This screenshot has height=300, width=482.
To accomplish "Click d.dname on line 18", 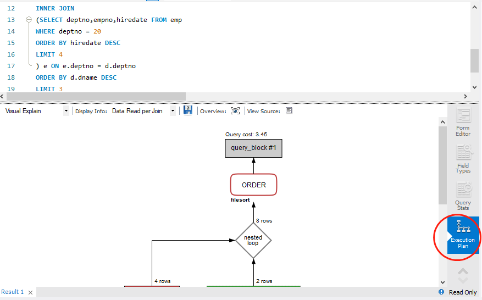I will (84, 77).
